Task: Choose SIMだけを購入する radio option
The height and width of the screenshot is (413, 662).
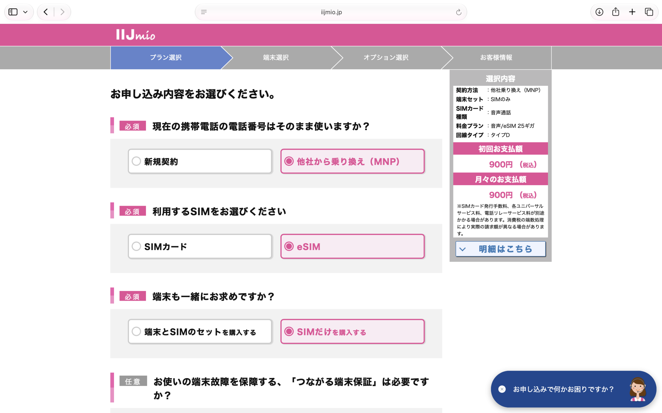Action: (x=353, y=332)
